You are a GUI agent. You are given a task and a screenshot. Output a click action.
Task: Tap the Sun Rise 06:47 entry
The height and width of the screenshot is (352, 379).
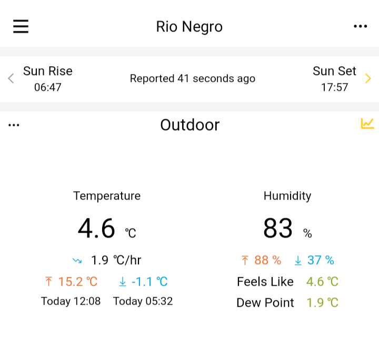48,79
